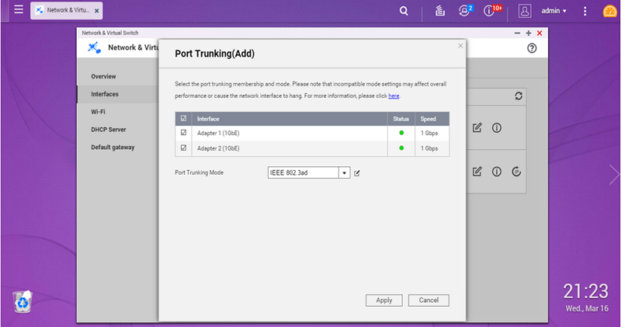Follow the 'here' more information link
Image resolution: width=621 pixels, height=327 pixels.
point(394,96)
